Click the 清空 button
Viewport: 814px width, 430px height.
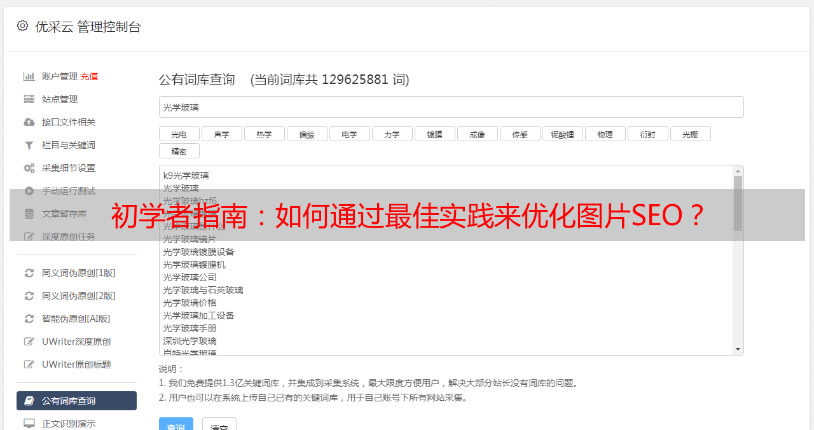[219, 425]
